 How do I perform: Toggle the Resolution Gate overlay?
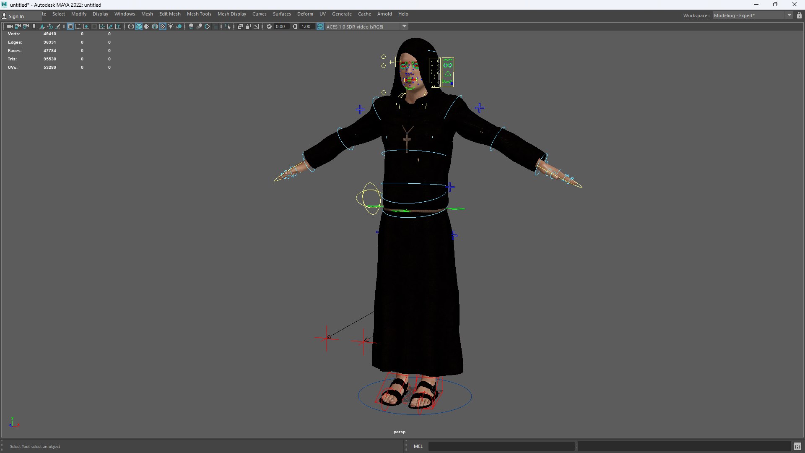pyautogui.click(x=86, y=26)
